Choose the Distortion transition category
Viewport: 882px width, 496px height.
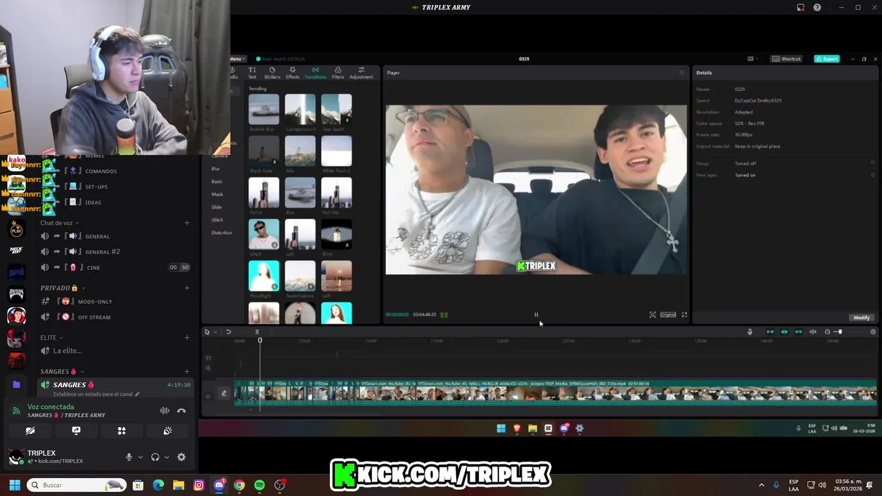221,233
